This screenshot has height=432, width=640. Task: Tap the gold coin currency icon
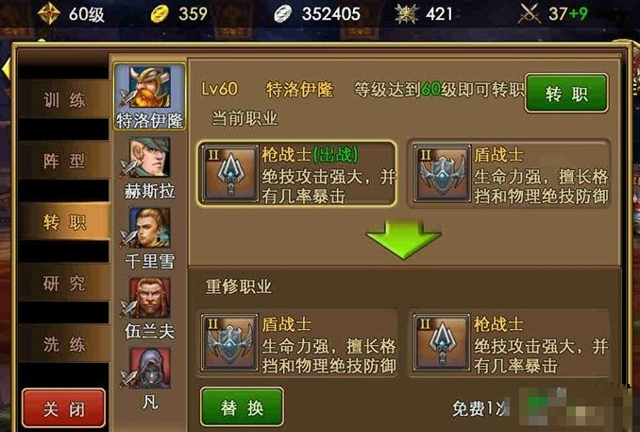(x=160, y=14)
